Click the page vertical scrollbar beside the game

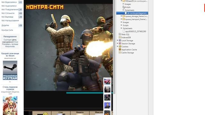pos(114,47)
